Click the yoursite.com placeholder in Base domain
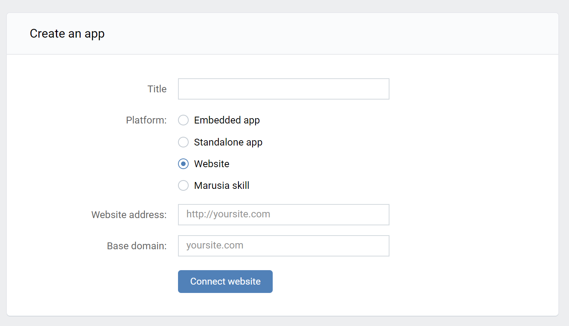Image resolution: width=569 pixels, height=326 pixels. (215, 245)
